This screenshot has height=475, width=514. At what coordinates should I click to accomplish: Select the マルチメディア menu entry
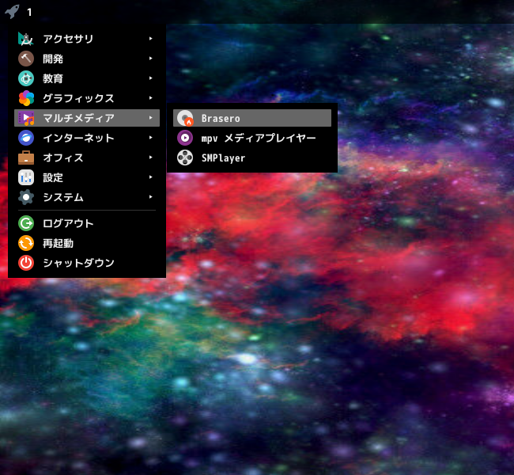[87, 118]
